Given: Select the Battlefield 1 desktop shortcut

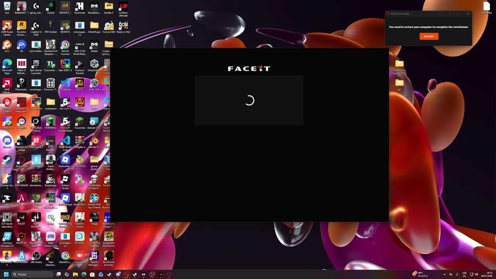Looking at the screenshot, I should [22, 9].
